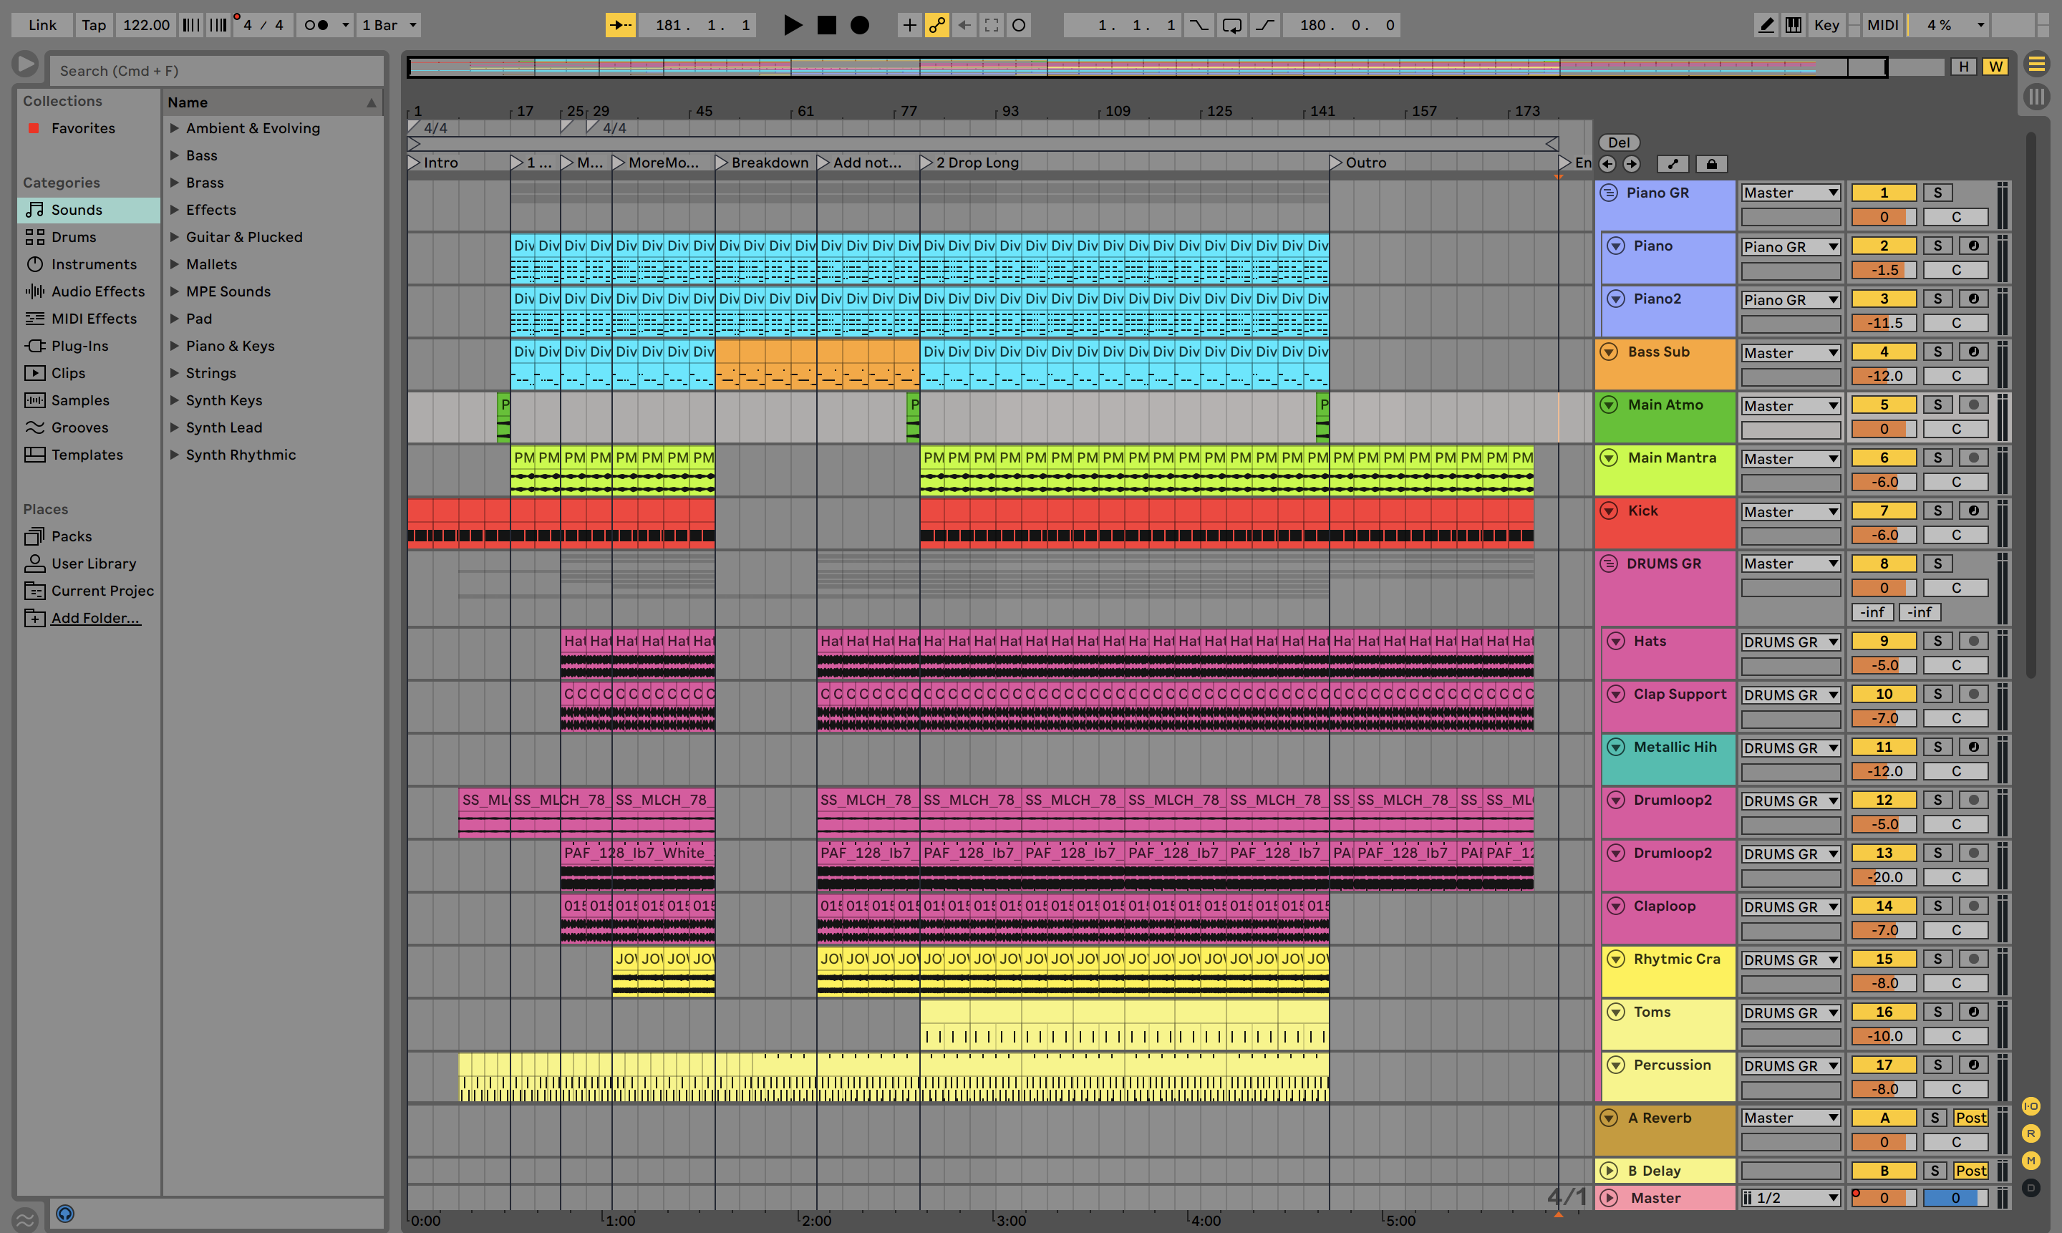This screenshot has width=2062, height=1233.
Task: Toggle Track Delay D show button
Action: [x=2031, y=1188]
